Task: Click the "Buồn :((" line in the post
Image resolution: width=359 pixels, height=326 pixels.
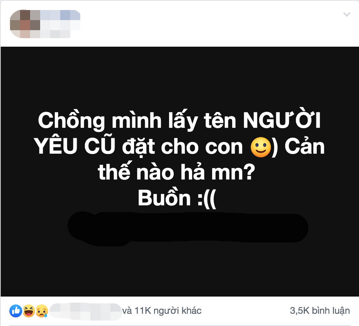Action: click(177, 199)
